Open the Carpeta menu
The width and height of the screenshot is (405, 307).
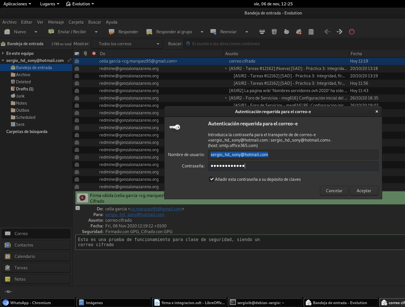pyautogui.click(x=76, y=22)
